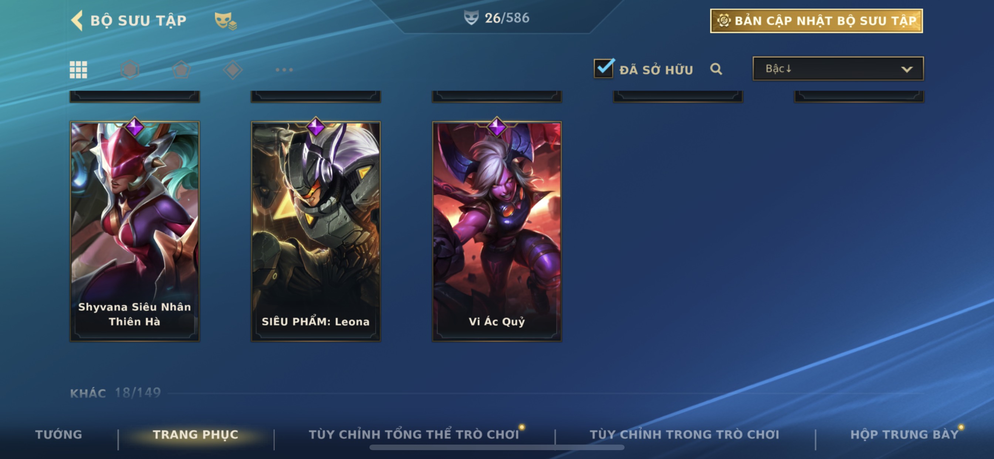This screenshot has width=994, height=459.
Task: Open the three-dot more filters icon
Action: tap(284, 70)
